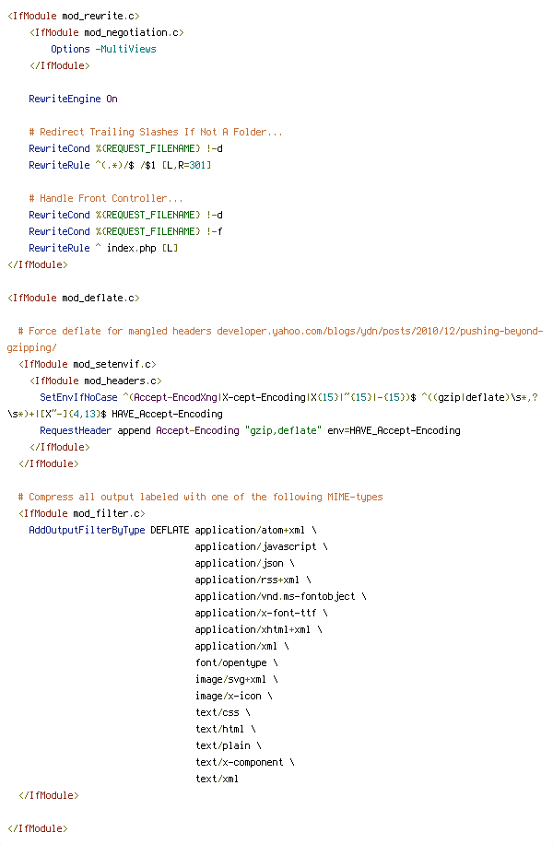Click the AddOutputFilterByType directive

tap(88, 530)
